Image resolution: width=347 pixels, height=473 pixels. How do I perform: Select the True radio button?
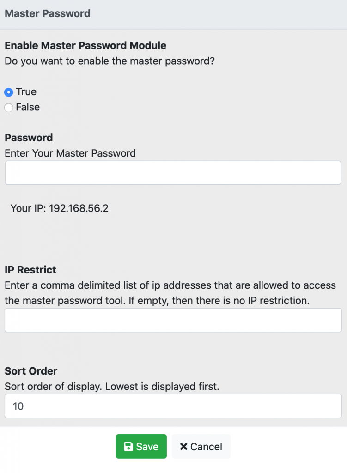point(9,92)
